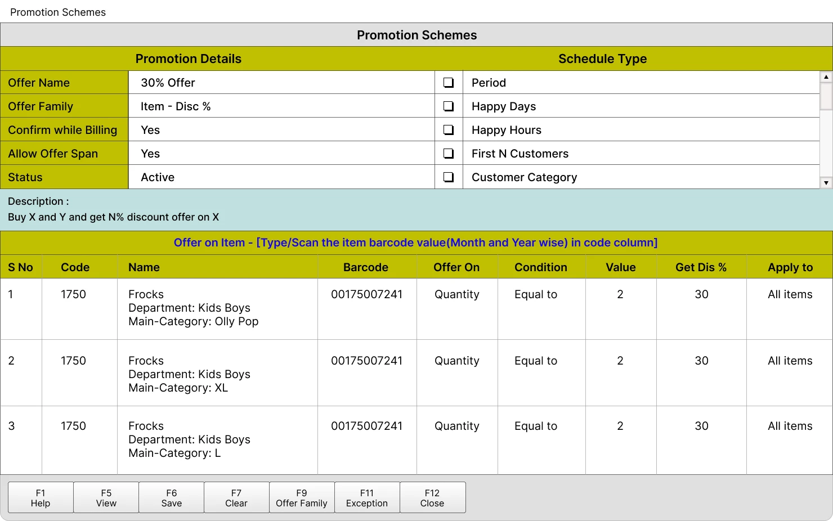833x521 pixels.
Task: Click the Status field showing Active
Action: (x=281, y=177)
